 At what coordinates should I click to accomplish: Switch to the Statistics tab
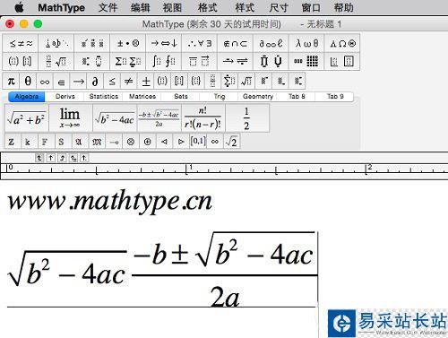pos(104,97)
